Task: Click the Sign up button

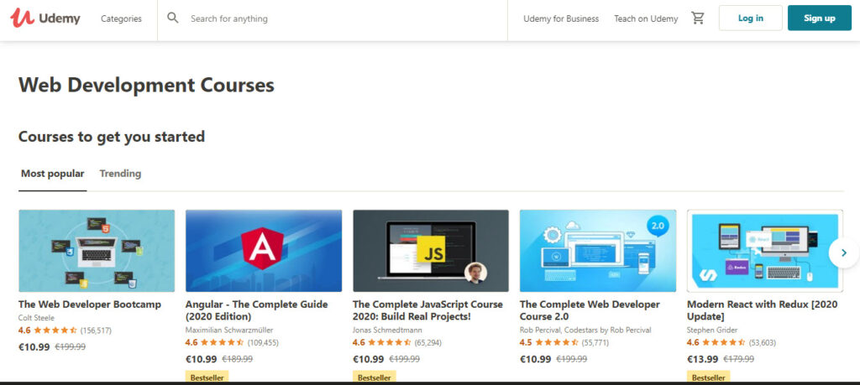Action: [820, 18]
